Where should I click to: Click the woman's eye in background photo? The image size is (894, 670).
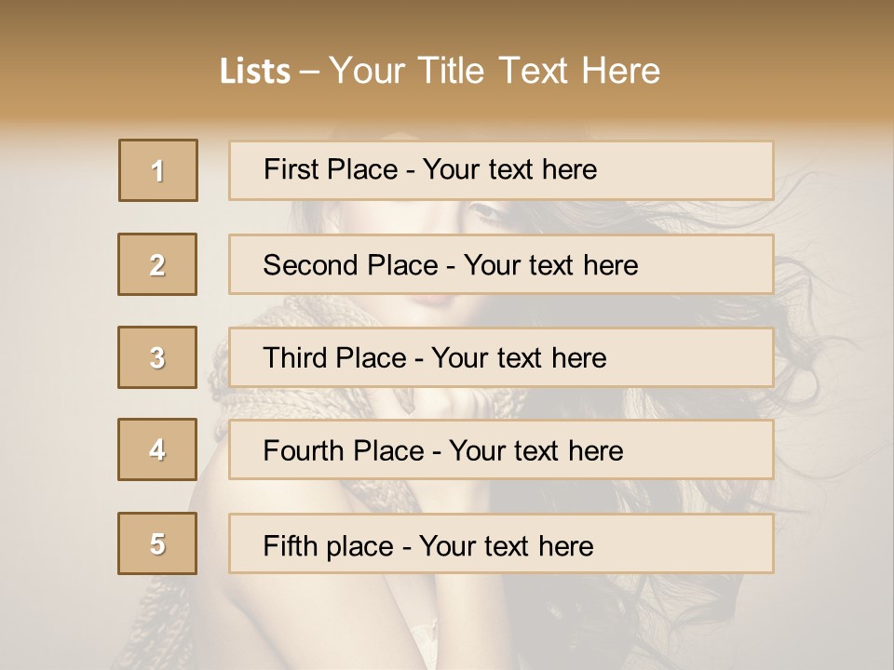pyautogui.click(x=486, y=213)
